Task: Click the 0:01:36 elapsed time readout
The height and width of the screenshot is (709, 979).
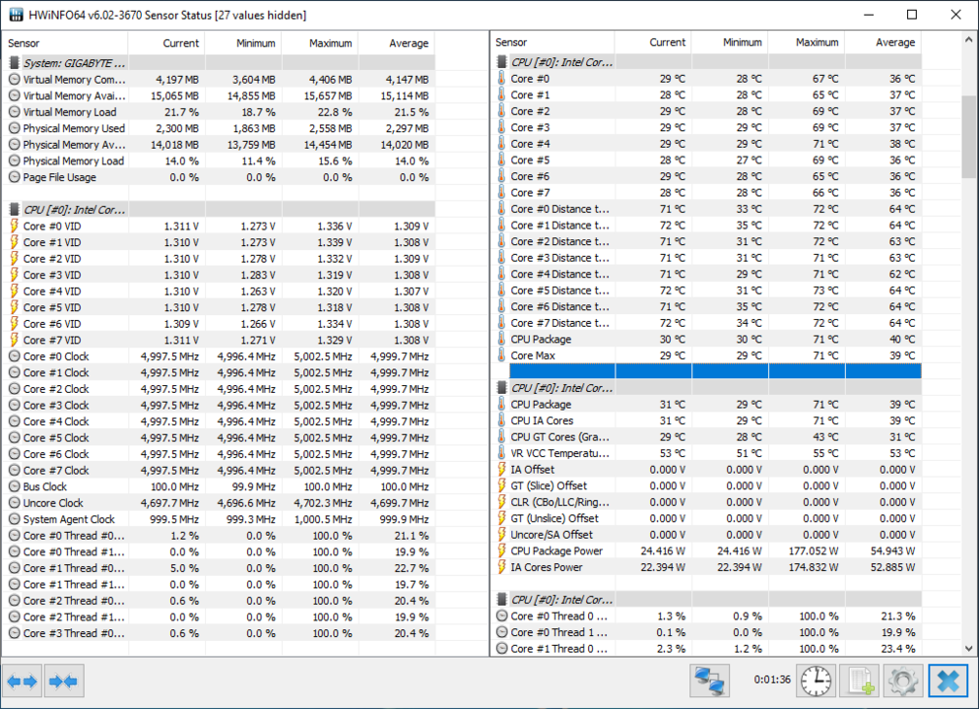Action: (x=772, y=679)
